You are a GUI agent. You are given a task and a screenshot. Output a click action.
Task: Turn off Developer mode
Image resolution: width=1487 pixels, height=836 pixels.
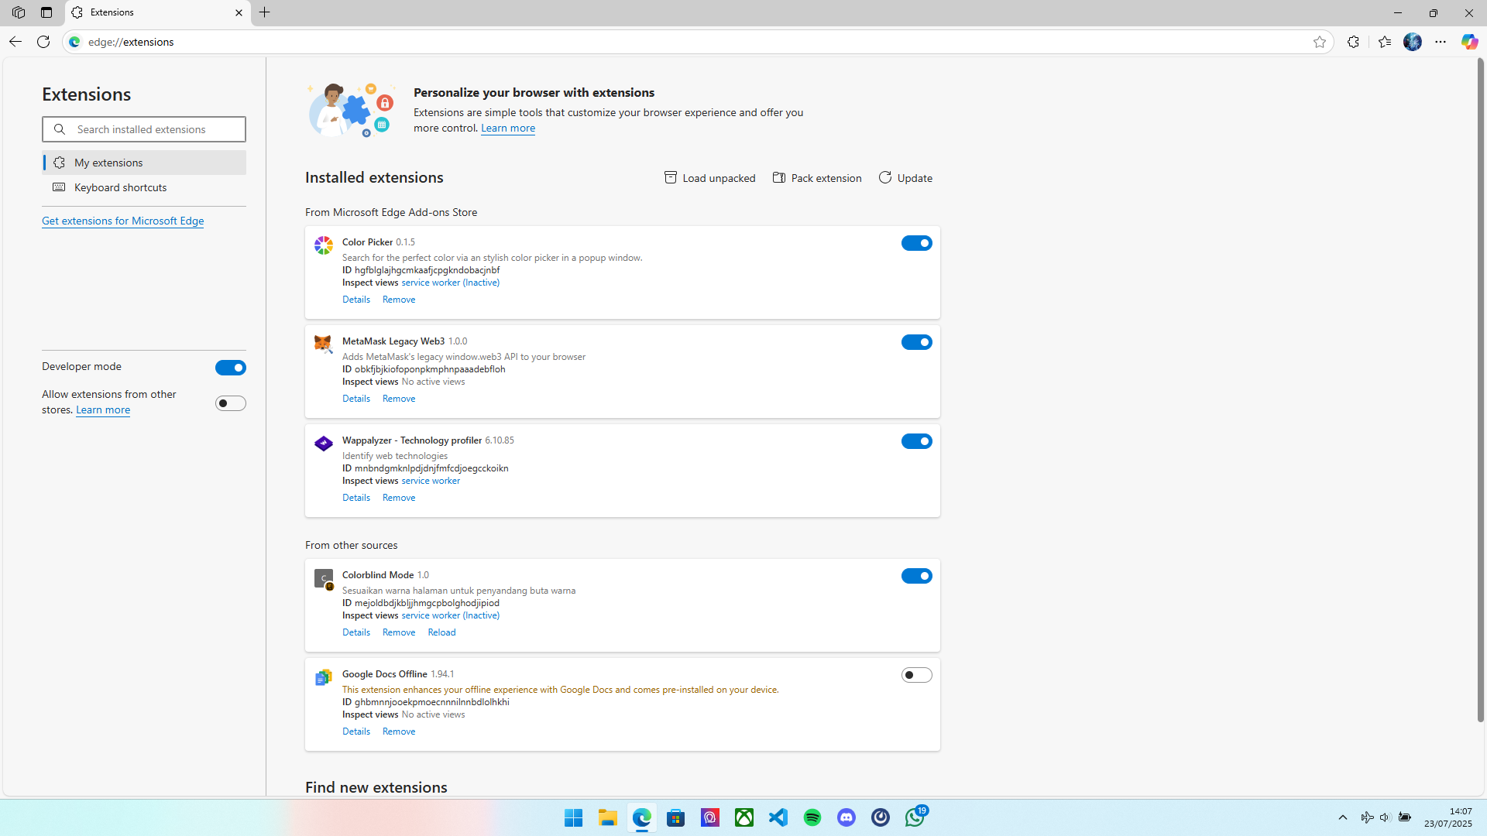click(x=230, y=368)
